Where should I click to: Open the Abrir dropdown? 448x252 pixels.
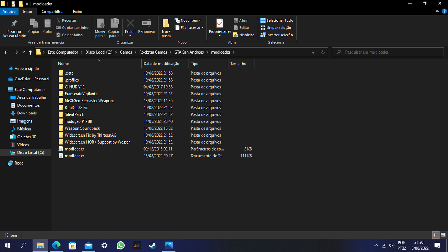point(243,20)
